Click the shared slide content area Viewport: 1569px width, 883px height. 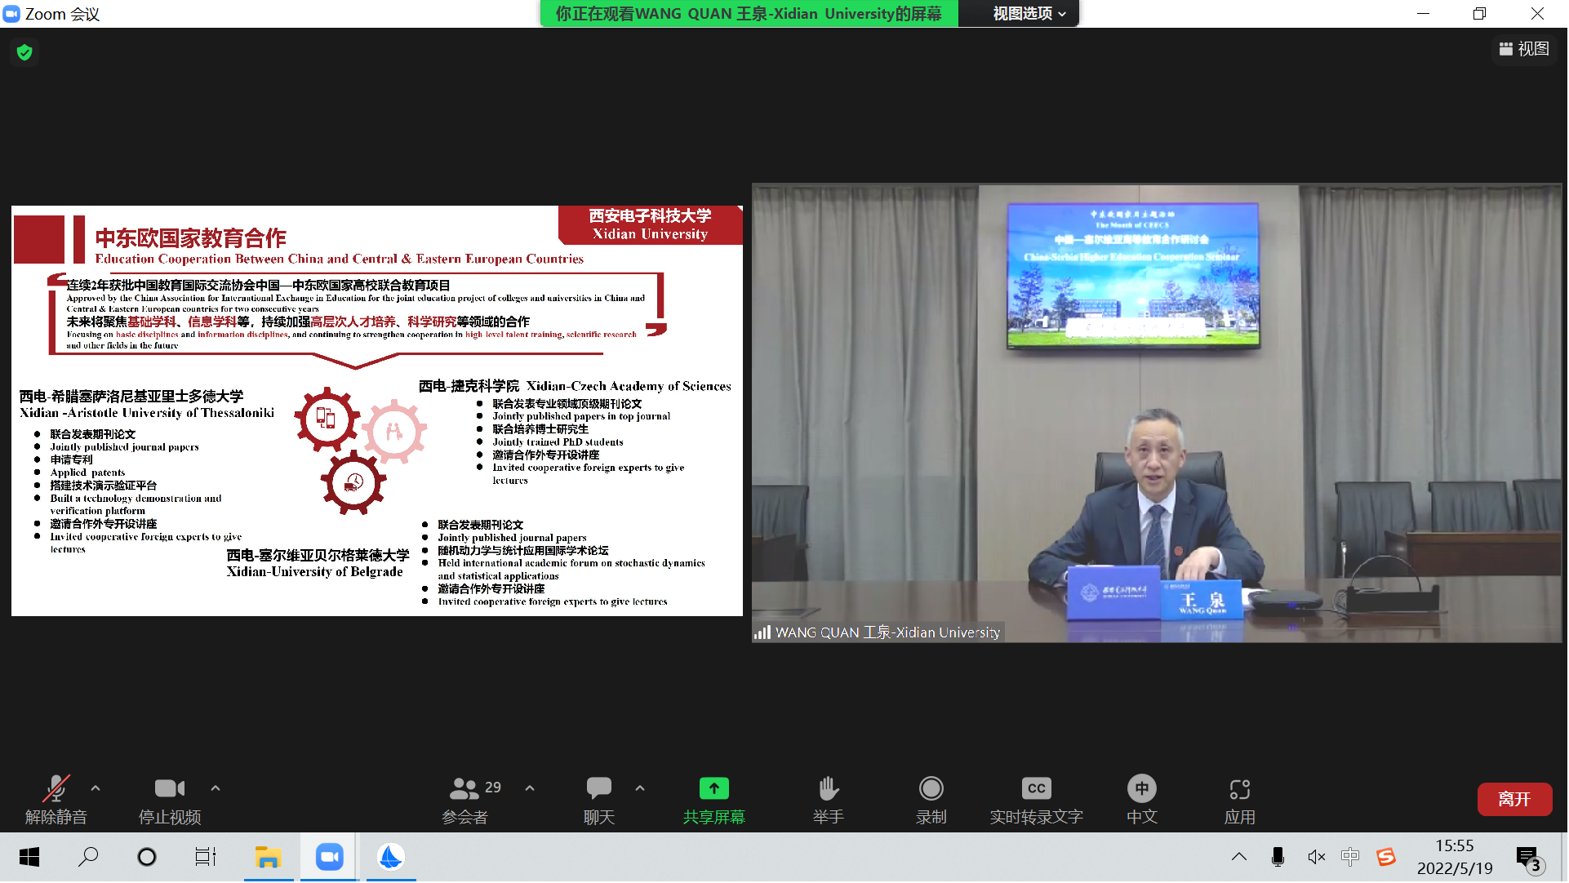tap(376, 410)
